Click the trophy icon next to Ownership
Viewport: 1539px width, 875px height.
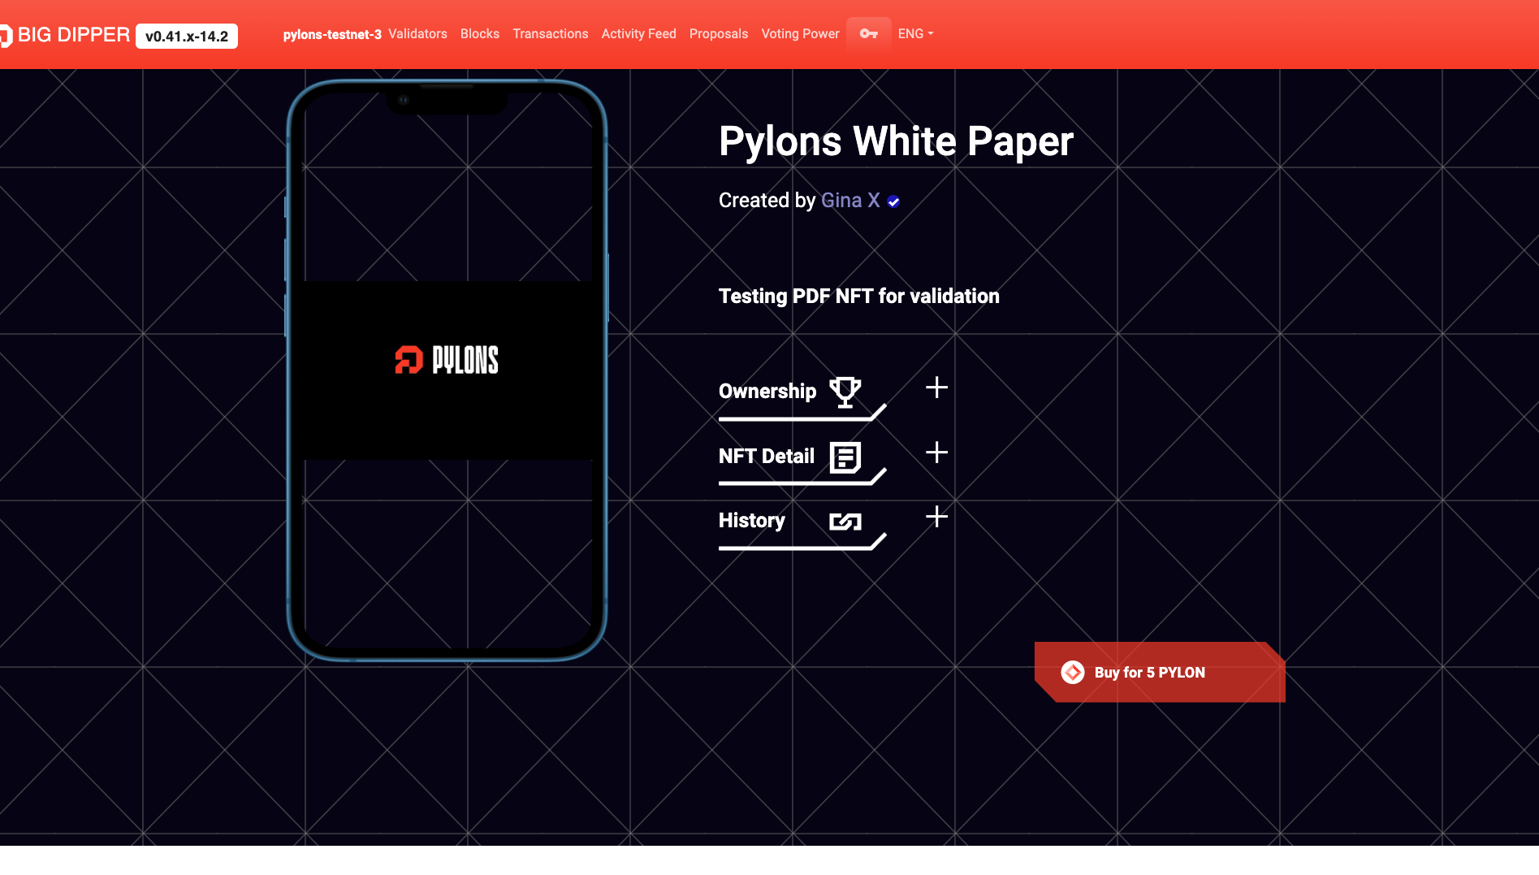(845, 393)
